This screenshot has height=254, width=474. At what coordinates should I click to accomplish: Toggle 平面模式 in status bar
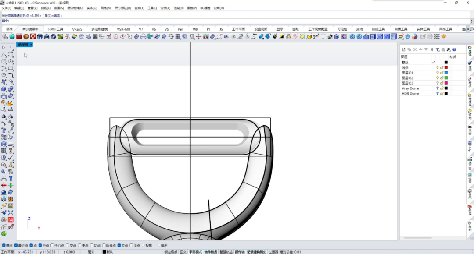[x=195, y=252]
